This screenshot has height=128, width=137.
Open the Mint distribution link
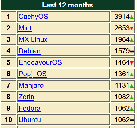(25, 28)
